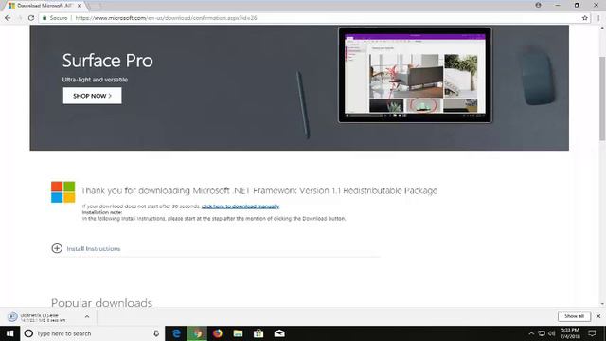The image size is (606, 341).
Task: Click Show all downloads button
Action: click(x=574, y=316)
